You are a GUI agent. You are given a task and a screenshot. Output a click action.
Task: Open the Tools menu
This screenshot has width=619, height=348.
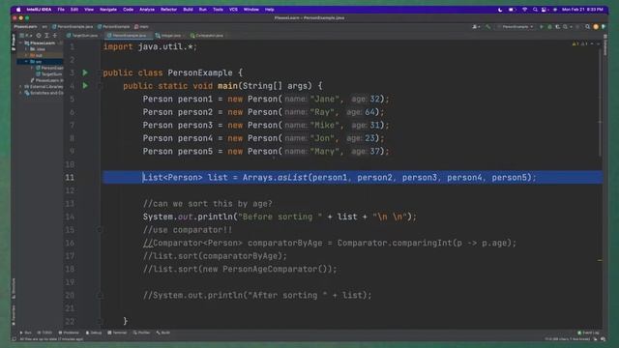pos(218,10)
